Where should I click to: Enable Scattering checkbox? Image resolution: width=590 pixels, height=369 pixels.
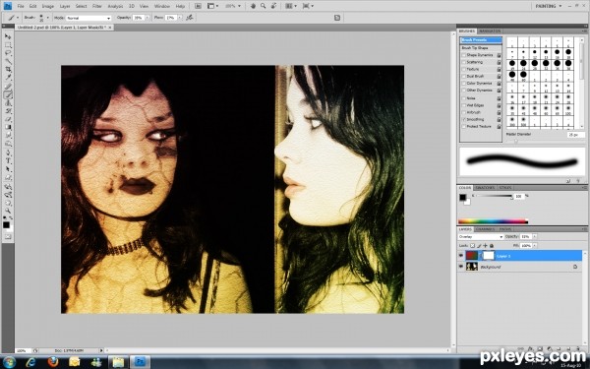[x=463, y=62]
